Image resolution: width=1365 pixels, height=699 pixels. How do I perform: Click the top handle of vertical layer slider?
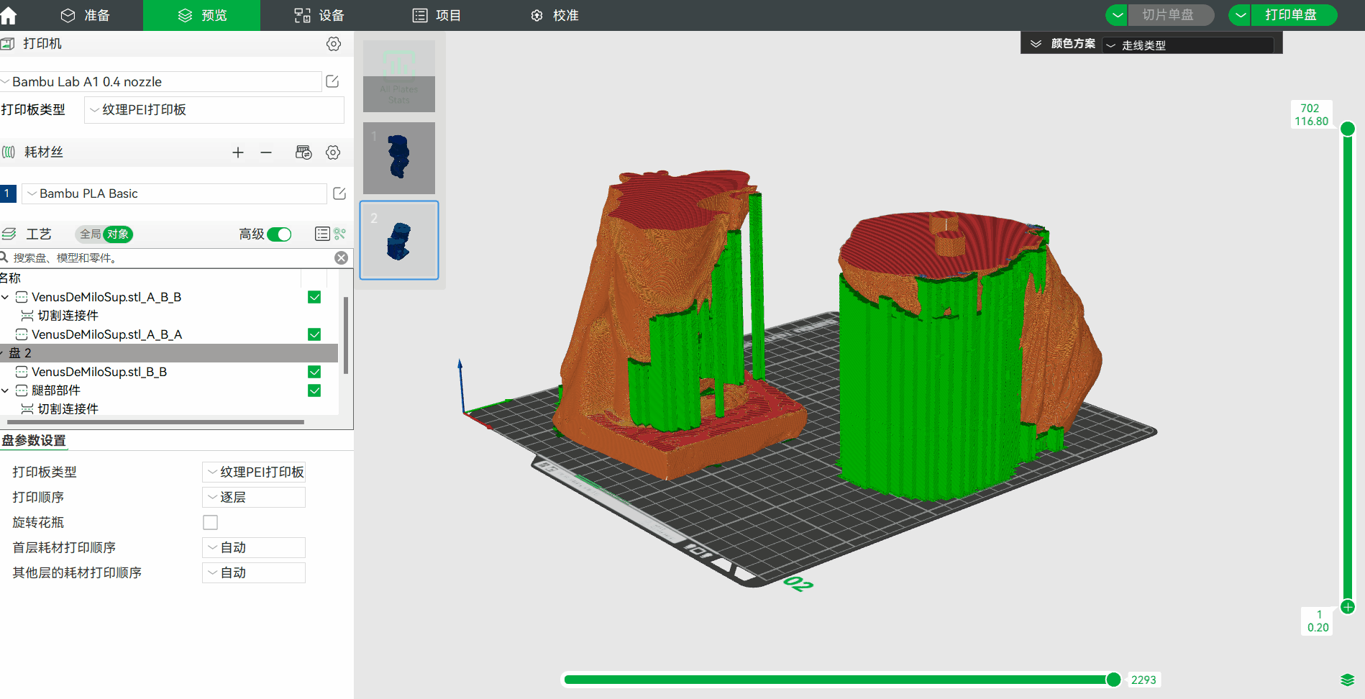coord(1348,129)
